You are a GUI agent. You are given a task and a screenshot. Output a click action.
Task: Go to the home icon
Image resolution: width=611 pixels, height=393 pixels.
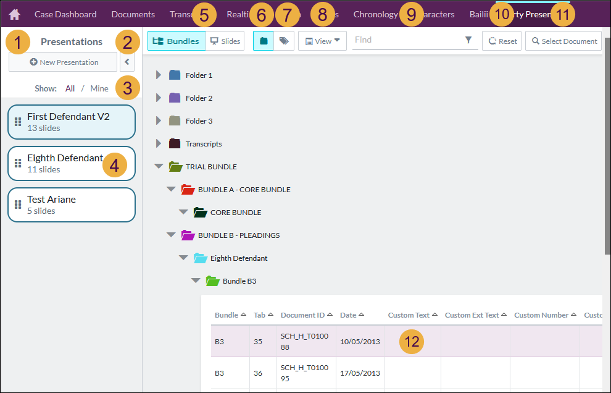click(14, 14)
